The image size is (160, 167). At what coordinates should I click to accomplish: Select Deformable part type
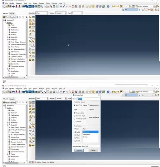pyautogui.click(x=74, y=113)
